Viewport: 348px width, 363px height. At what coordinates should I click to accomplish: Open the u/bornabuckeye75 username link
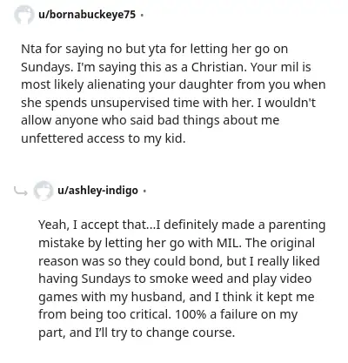pos(87,15)
